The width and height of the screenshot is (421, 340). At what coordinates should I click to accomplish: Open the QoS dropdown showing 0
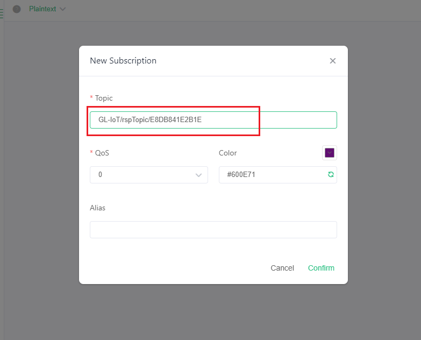(149, 175)
